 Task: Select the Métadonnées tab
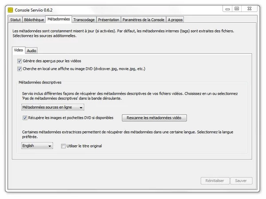click(59, 19)
